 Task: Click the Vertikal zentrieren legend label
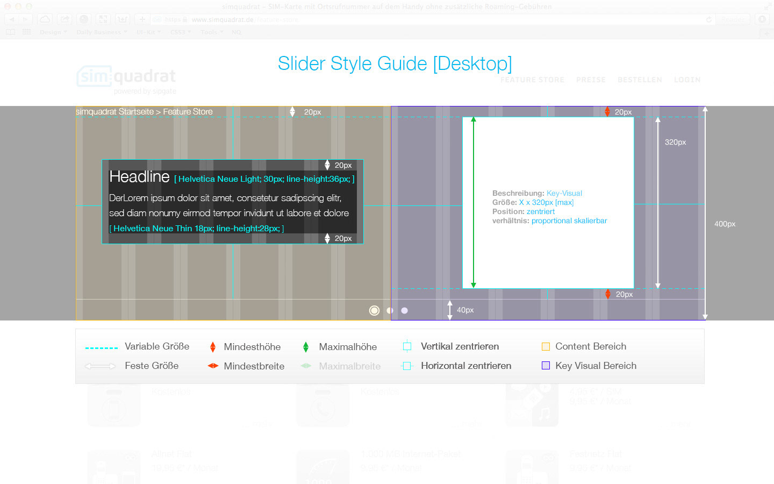coord(460,346)
